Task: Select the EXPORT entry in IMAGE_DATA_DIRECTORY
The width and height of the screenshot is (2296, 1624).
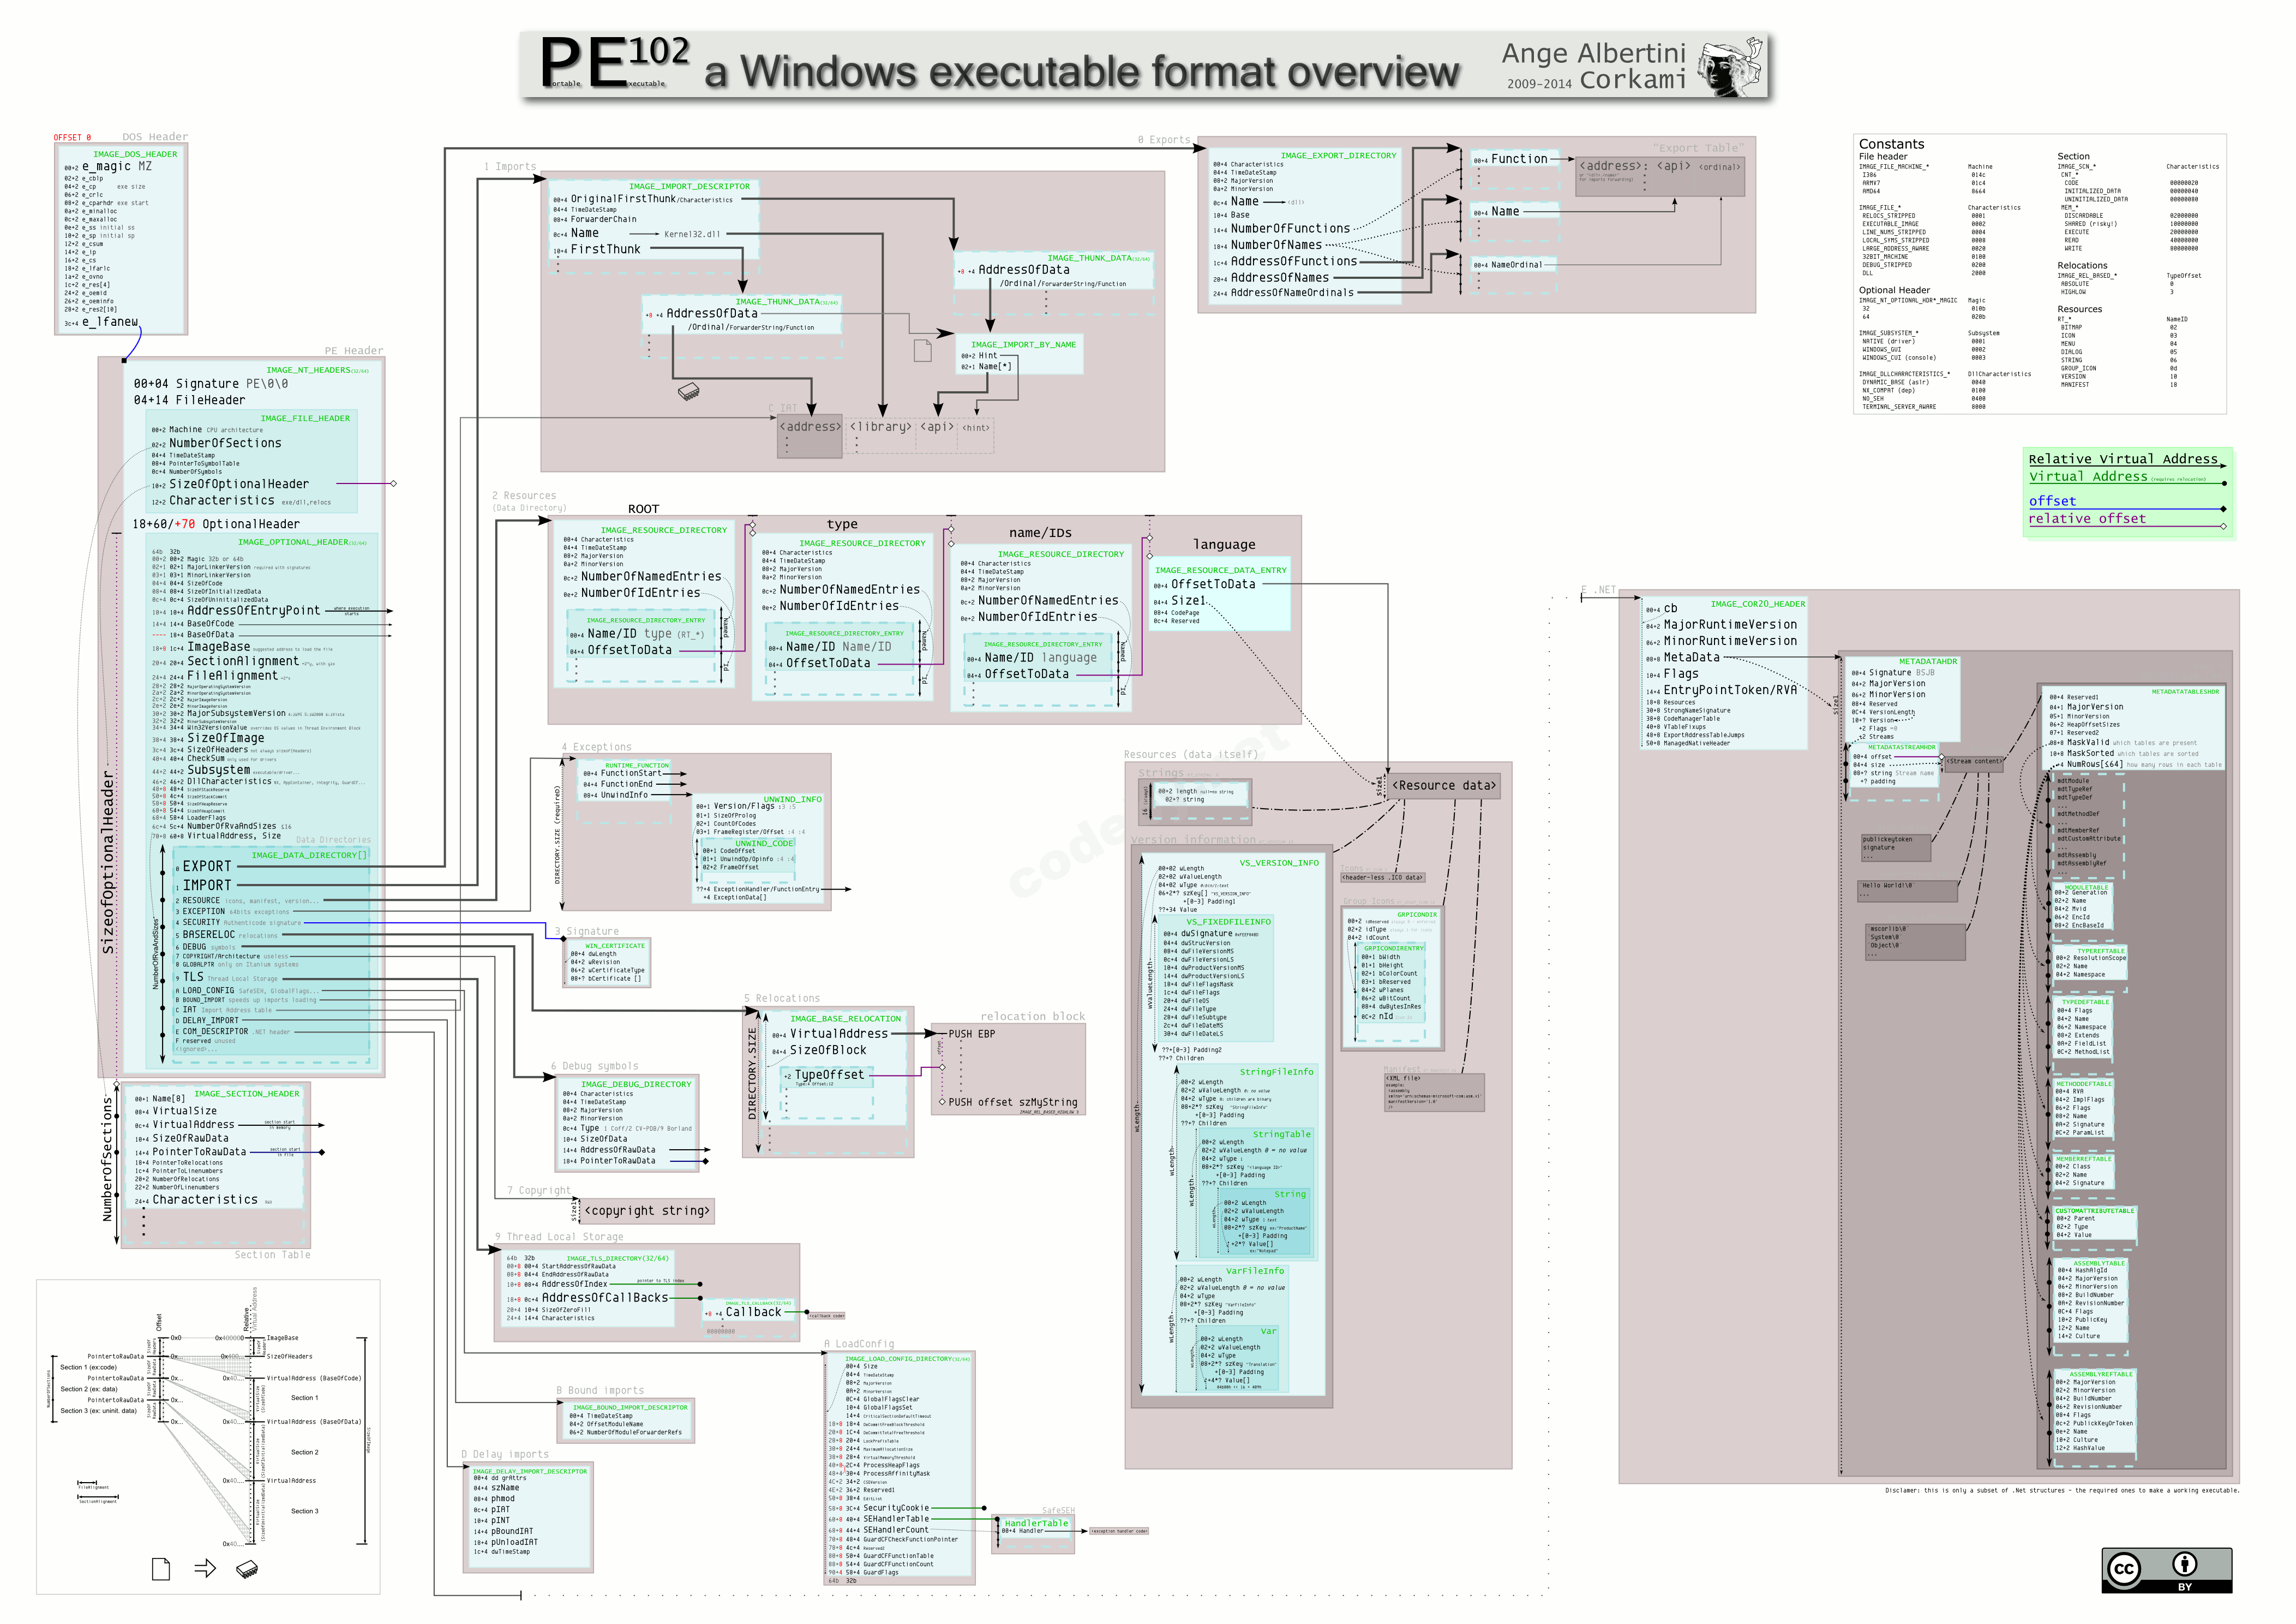Action: (208, 867)
